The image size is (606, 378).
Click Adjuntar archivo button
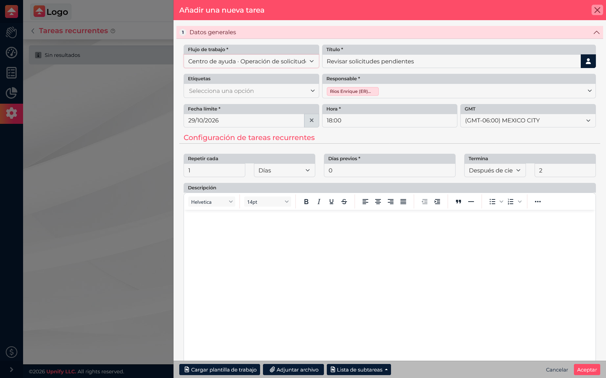tap(294, 370)
